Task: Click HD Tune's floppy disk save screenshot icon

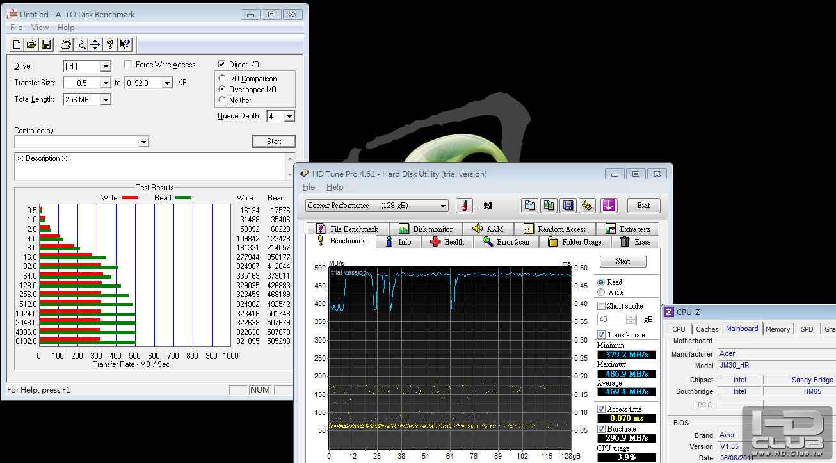Action: pos(568,206)
